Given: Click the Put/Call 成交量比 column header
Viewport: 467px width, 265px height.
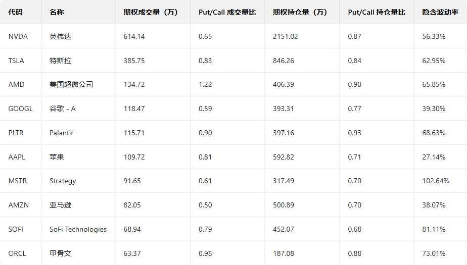Looking at the screenshot, I should click(x=227, y=12).
